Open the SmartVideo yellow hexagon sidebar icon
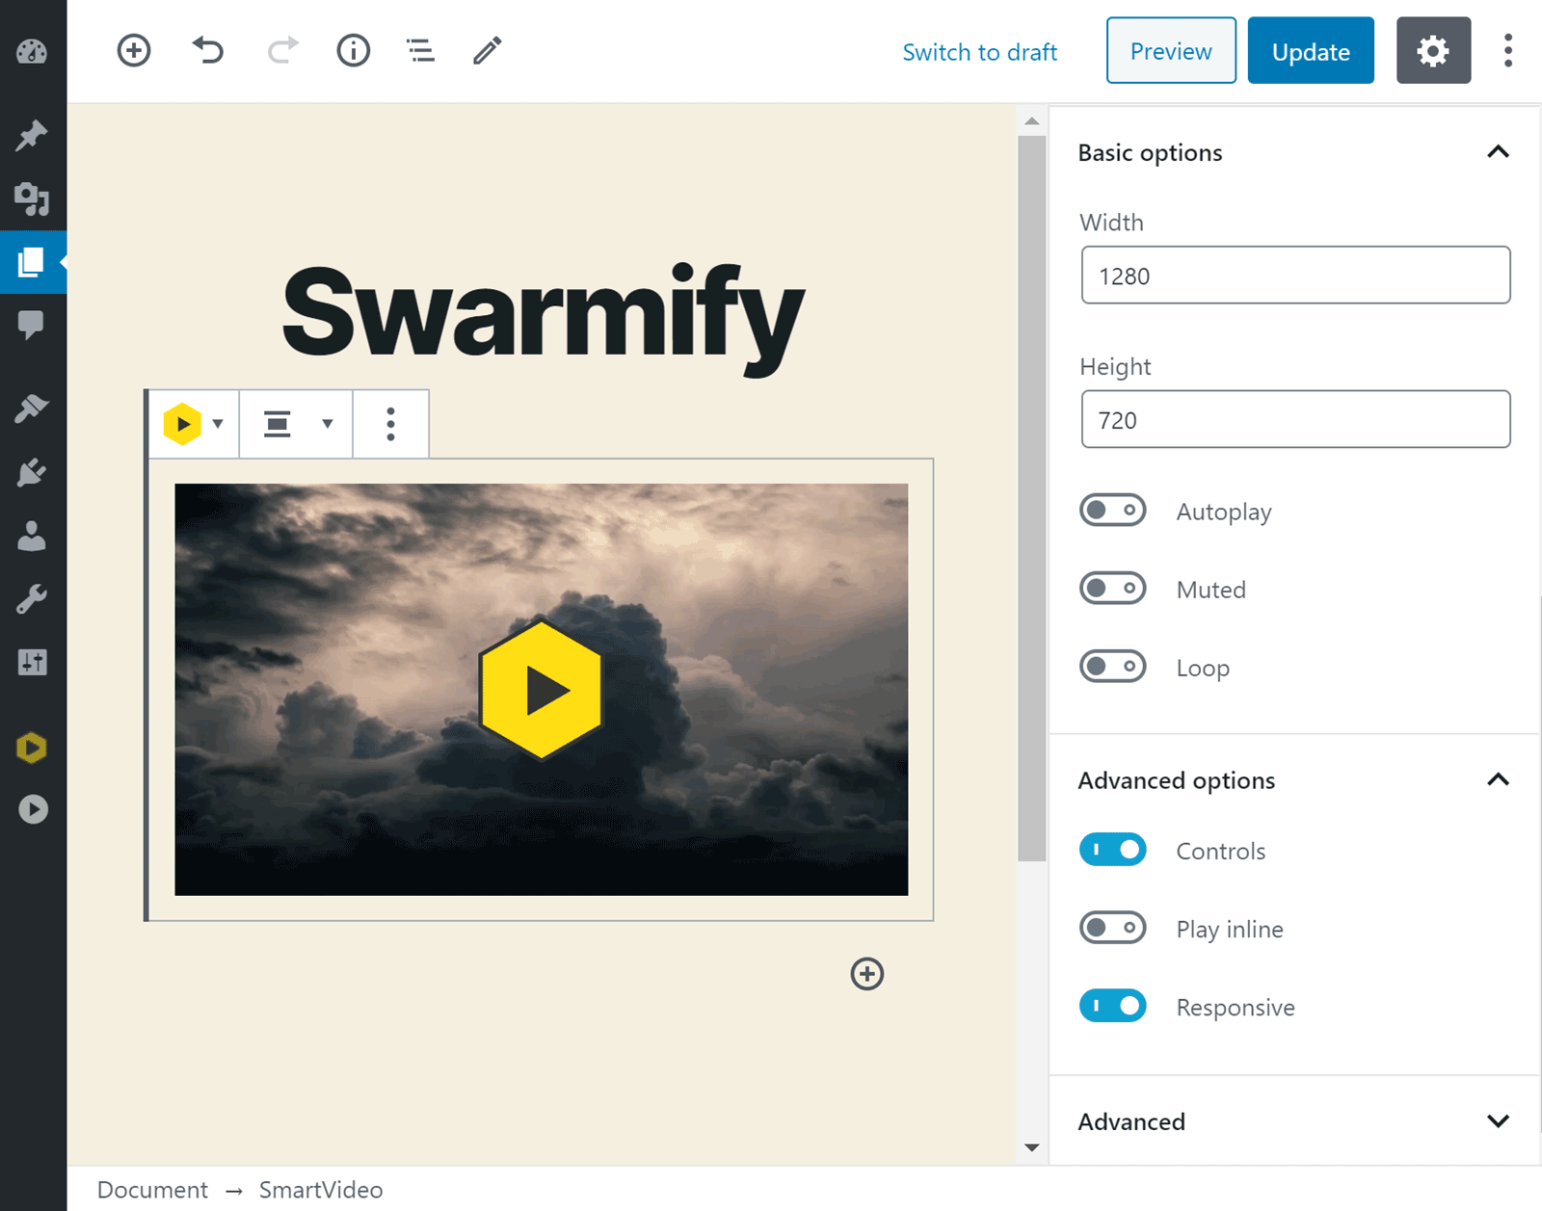Image resolution: width=1542 pixels, height=1211 pixels. tap(32, 748)
